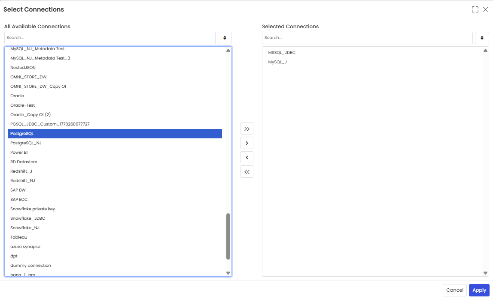This screenshot has width=493, height=299.
Task: Select OMNI_STORE_DW_Copy Of connection
Action: 115,87
